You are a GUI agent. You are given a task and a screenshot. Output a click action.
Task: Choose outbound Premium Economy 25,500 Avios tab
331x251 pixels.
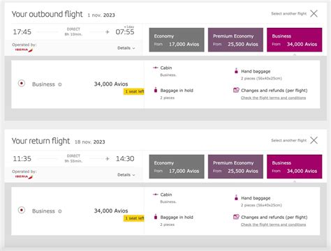coord(235,40)
